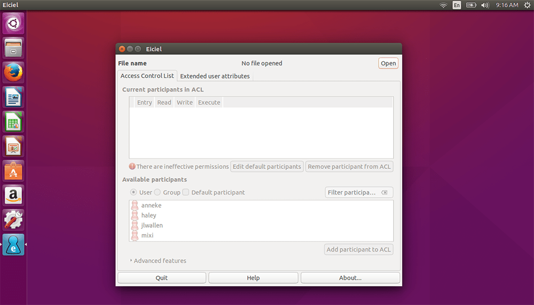The image size is (534, 305).
Task: Click the Help button
Action: tap(253, 278)
